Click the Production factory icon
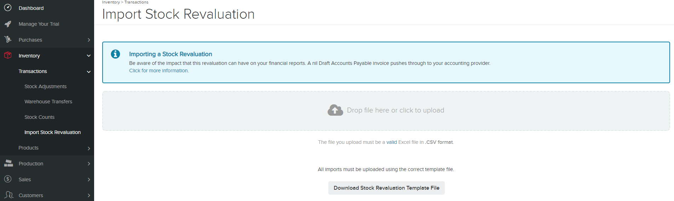The width and height of the screenshot is (674, 201). (x=8, y=163)
